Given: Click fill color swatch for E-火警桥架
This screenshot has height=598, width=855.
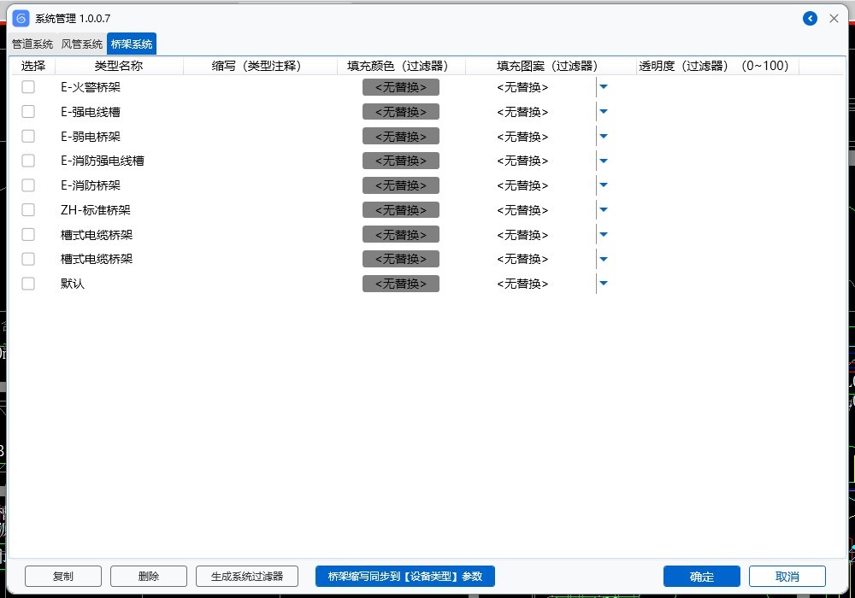Looking at the screenshot, I should pos(401,87).
